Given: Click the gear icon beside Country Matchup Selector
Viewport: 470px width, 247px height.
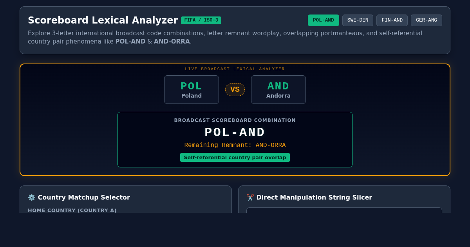Looking at the screenshot, I should (31, 197).
